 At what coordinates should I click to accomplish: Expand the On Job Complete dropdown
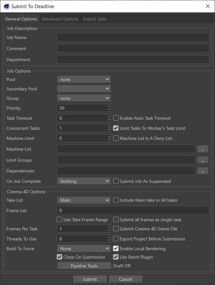pos(84,181)
